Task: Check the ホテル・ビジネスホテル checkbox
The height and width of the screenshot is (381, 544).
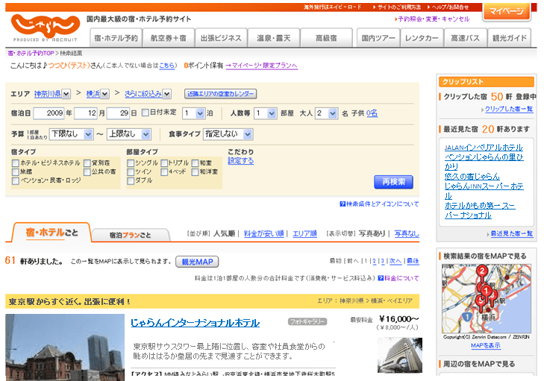Action: [16, 163]
